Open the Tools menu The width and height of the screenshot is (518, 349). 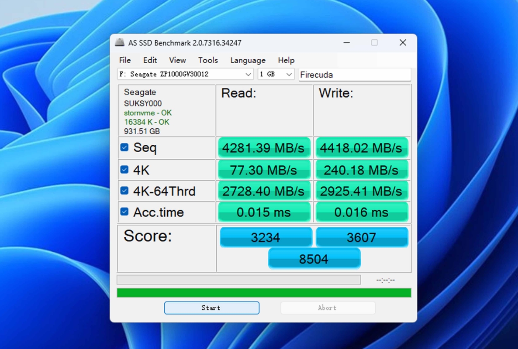click(x=208, y=60)
